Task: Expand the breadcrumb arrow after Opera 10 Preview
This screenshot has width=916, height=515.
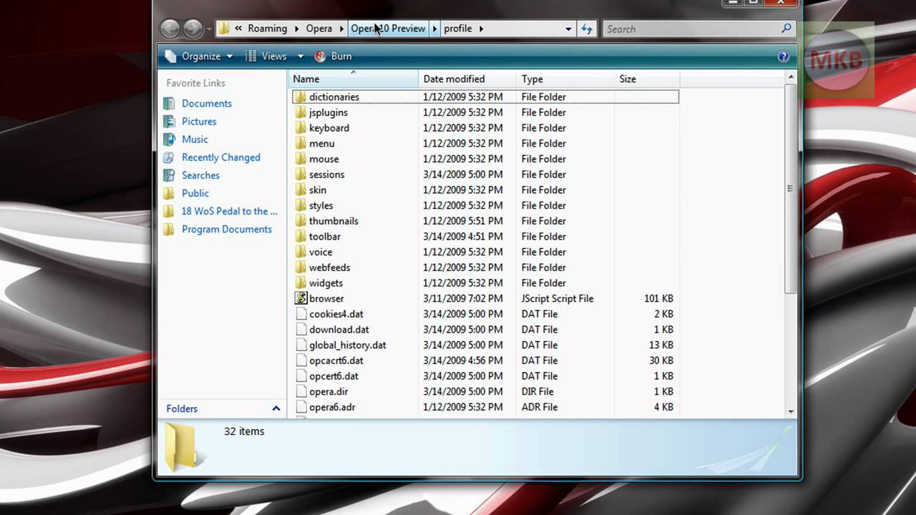Action: click(434, 29)
